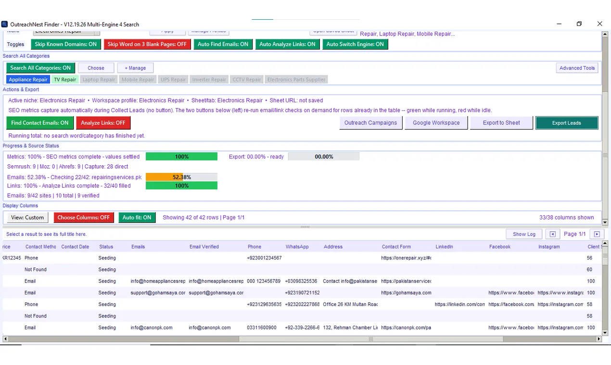Select Electronics Parts Supplier category tab
This screenshot has width=611, height=365.
coord(296,80)
